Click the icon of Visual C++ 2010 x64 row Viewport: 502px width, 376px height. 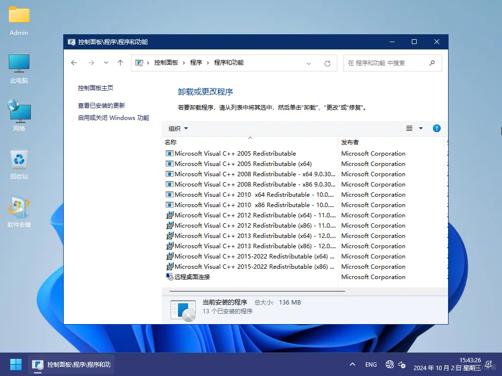coord(169,194)
